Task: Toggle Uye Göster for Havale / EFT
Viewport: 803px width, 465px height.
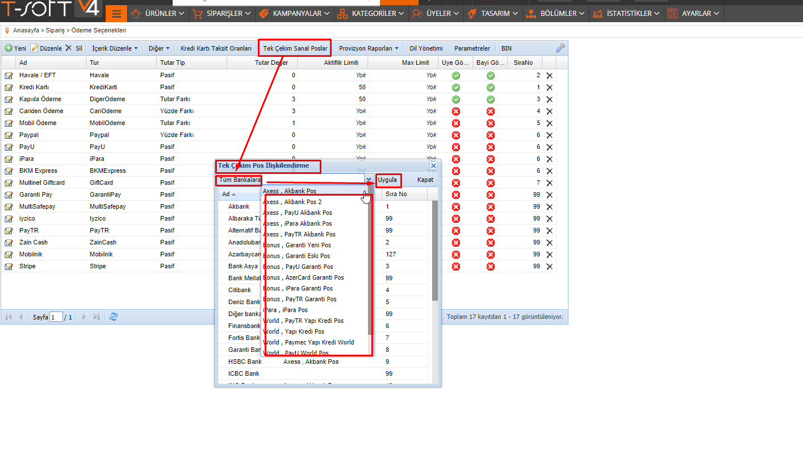Action: pos(455,75)
